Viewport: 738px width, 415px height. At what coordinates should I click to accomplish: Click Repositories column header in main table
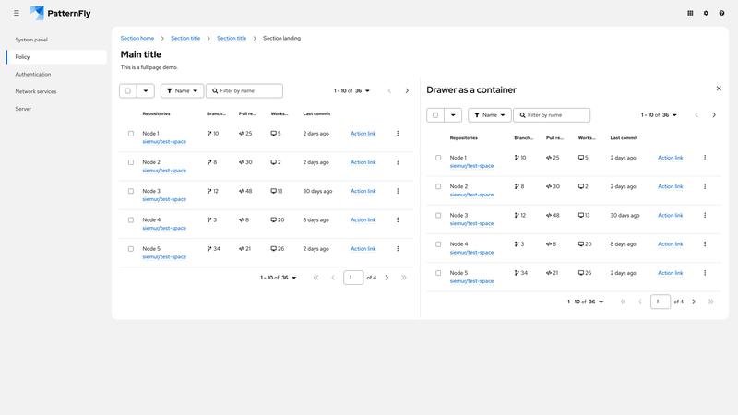point(156,113)
